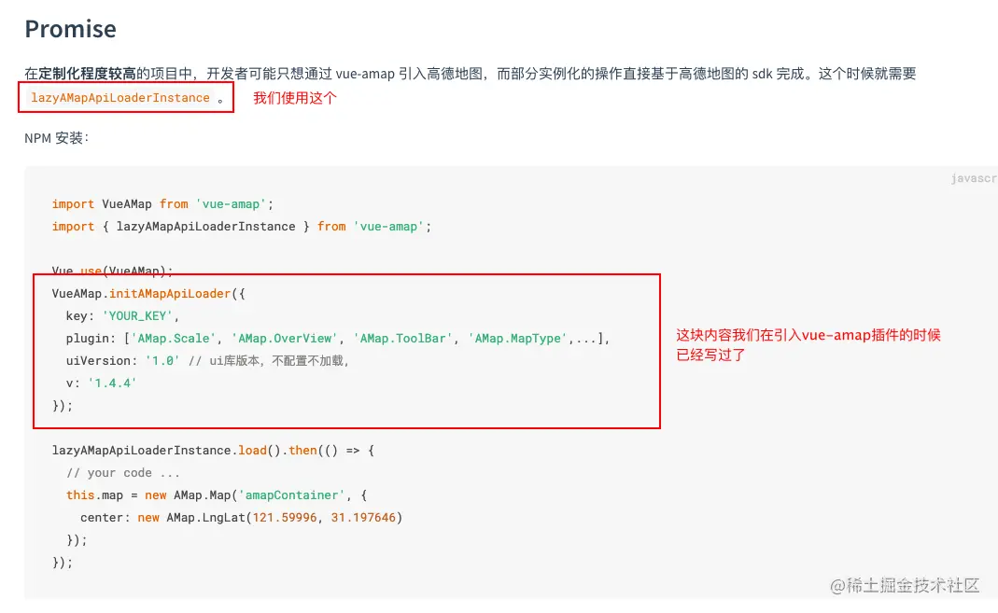Viewport: 998px width, 613px height.
Task: Click the bold text 定制化程度较高
Action: click(x=88, y=74)
